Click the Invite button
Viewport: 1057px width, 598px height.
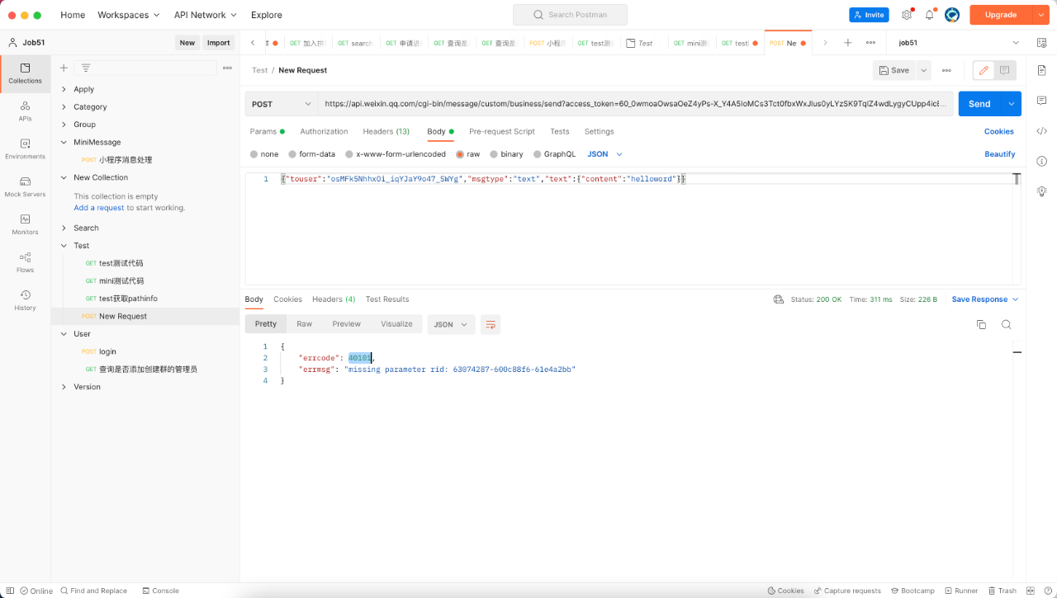click(869, 15)
